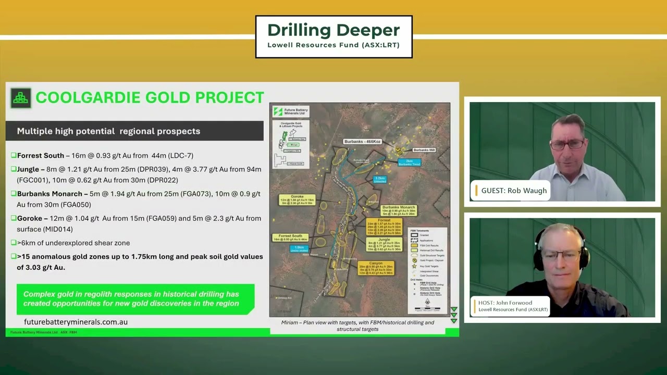Click the orange Canyon results box on map
This screenshot has width=667, height=375.
click(x=376, y=268)
